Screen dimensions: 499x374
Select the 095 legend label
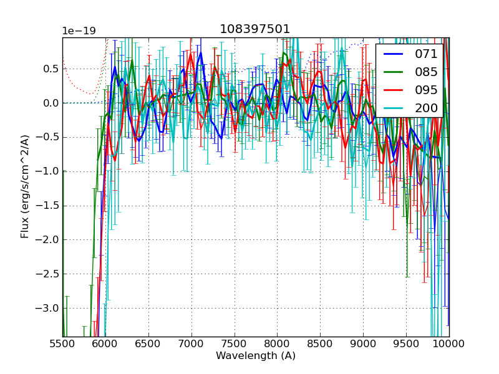(x=426, y=90)
